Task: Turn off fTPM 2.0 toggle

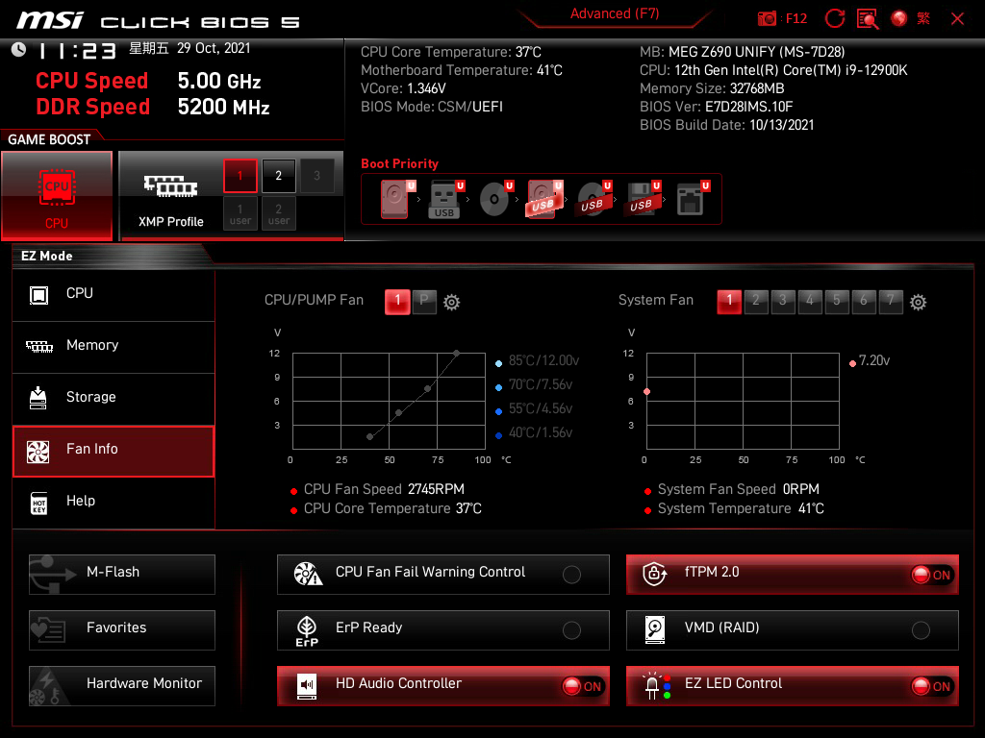Action: click(x=932, y=575)
